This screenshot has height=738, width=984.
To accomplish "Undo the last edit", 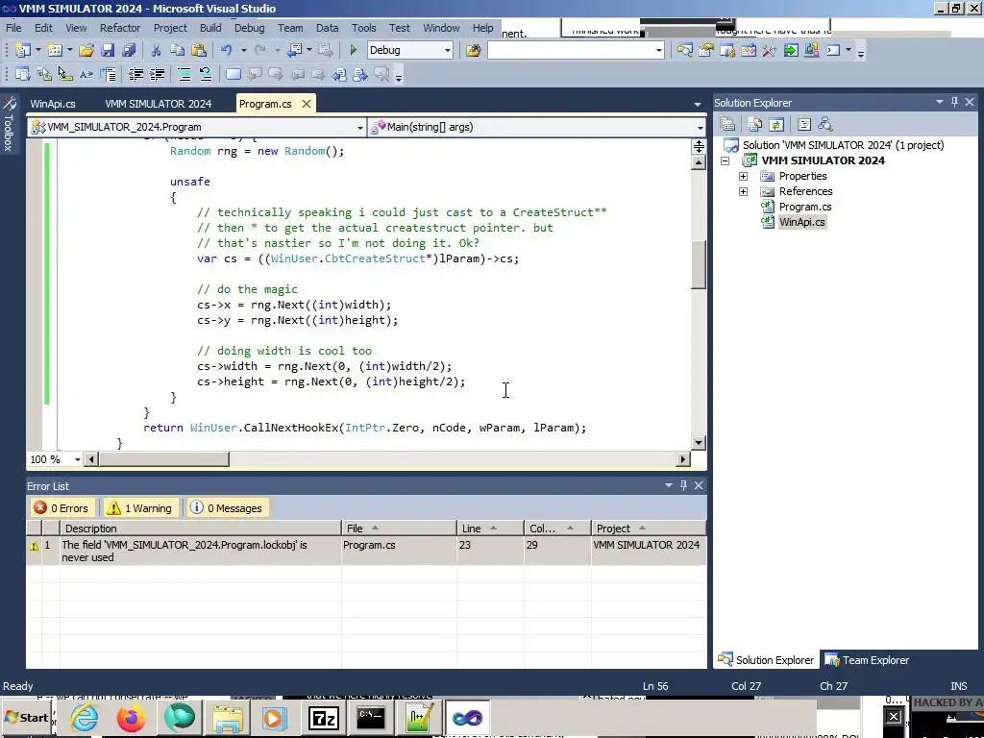I will pos(227,50).
